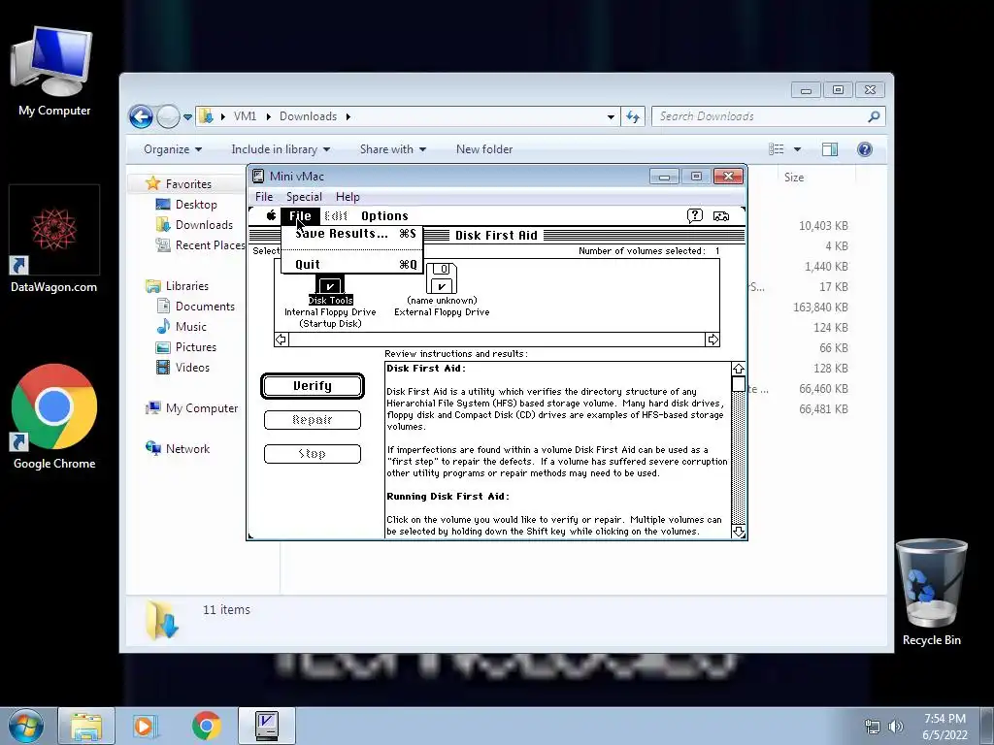The height and width of the screenshot is (745, 994).
Task: Open Mini vMac window's Special menu
Action: (x=304, y=196)
